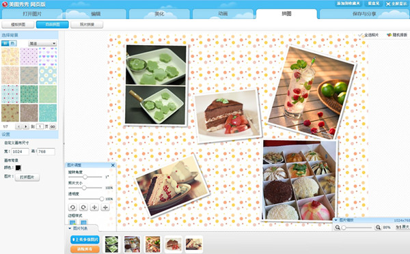
Task: Click the GO page jump button
Action: click(x=53, y=127)
